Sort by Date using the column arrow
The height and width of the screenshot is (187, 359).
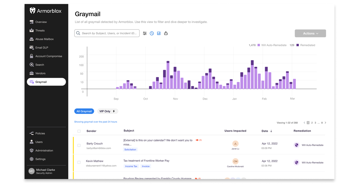[x=272, y=131]
